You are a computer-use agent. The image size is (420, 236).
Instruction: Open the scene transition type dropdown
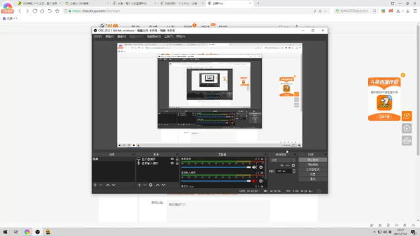pos(283,160)
